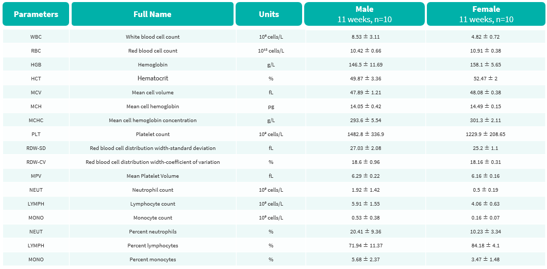Click the Platelet count name cell
Viewport: 547px width, 269px height.
pos(153,134)
